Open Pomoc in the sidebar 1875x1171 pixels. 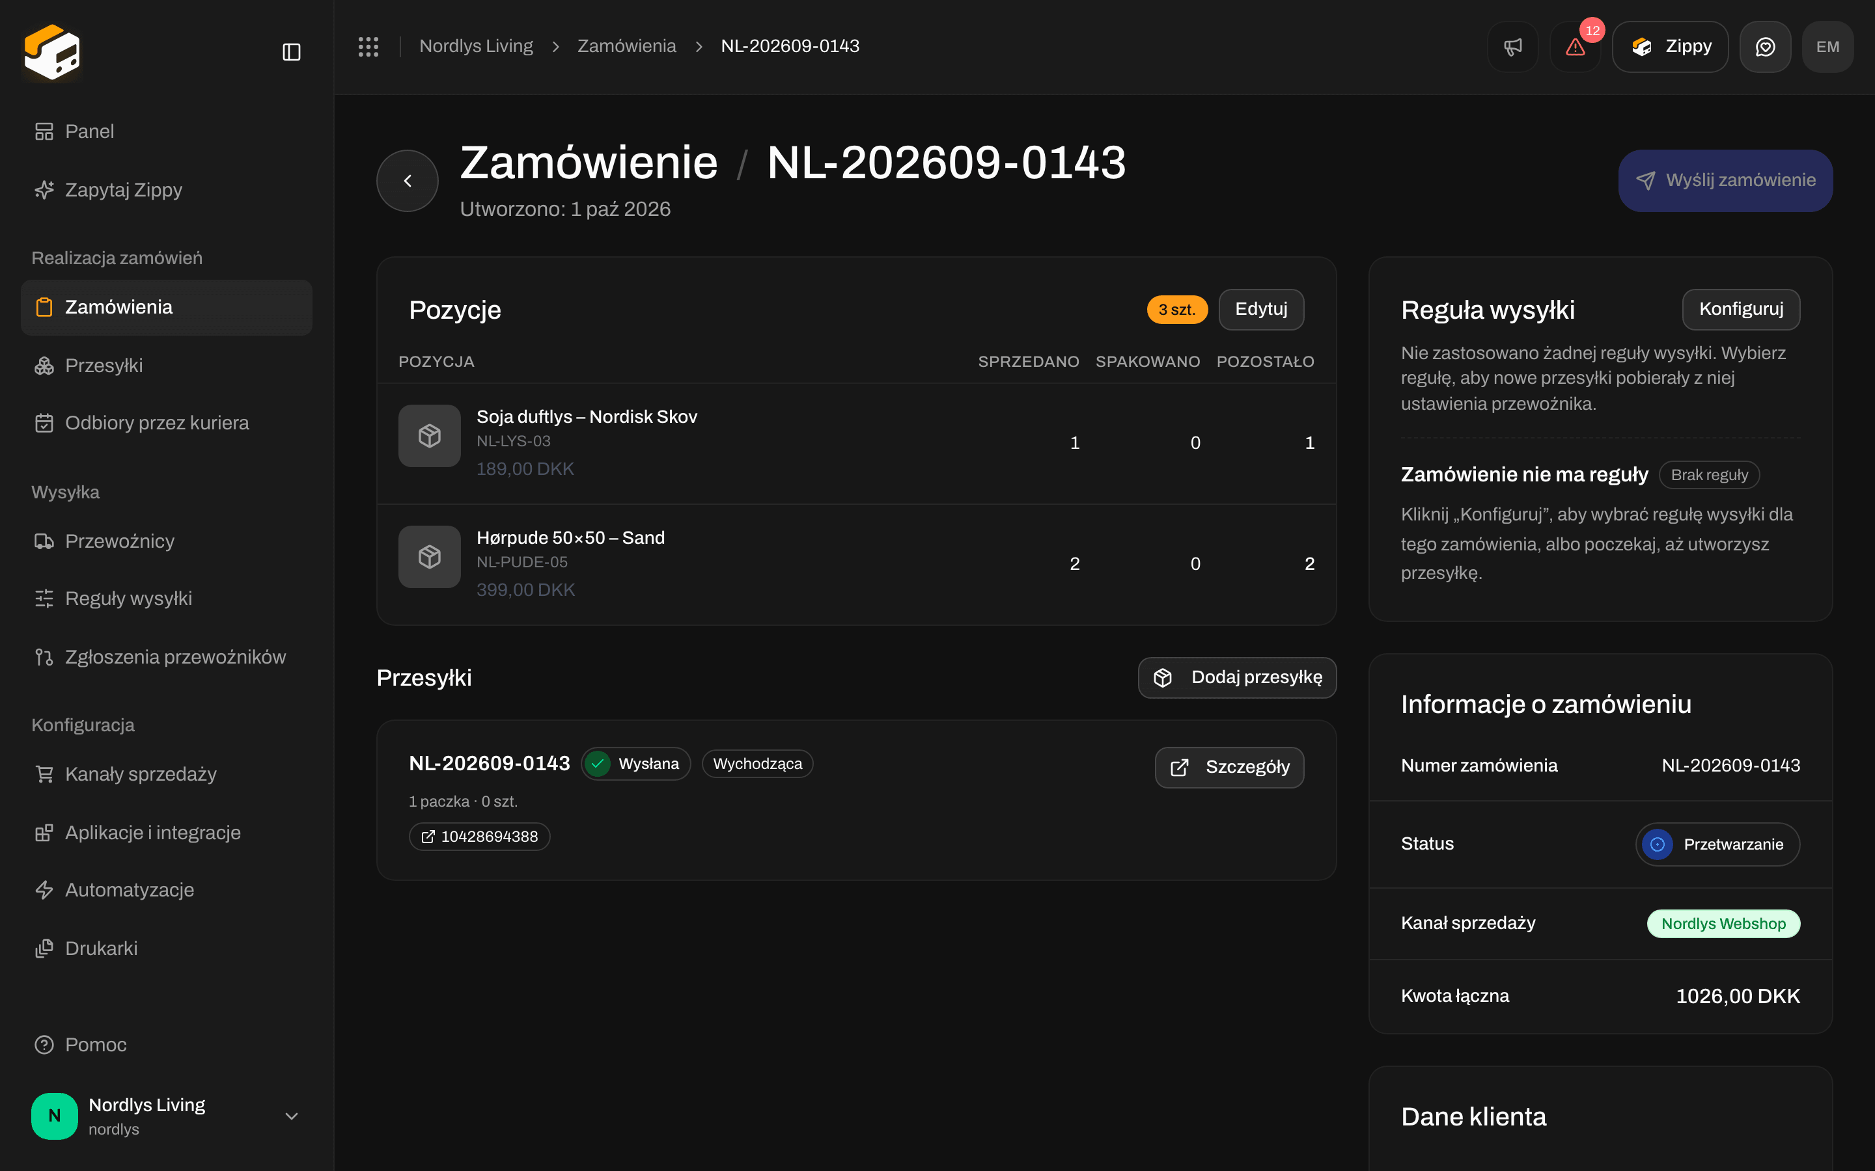pos(167,1045)
